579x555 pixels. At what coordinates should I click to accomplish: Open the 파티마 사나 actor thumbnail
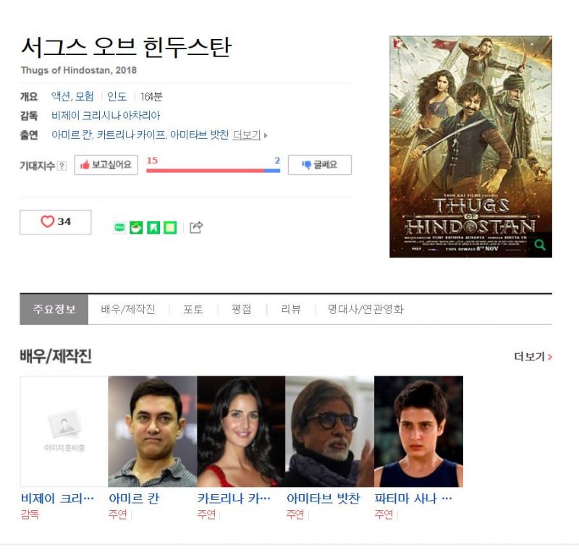click(419, 431)
